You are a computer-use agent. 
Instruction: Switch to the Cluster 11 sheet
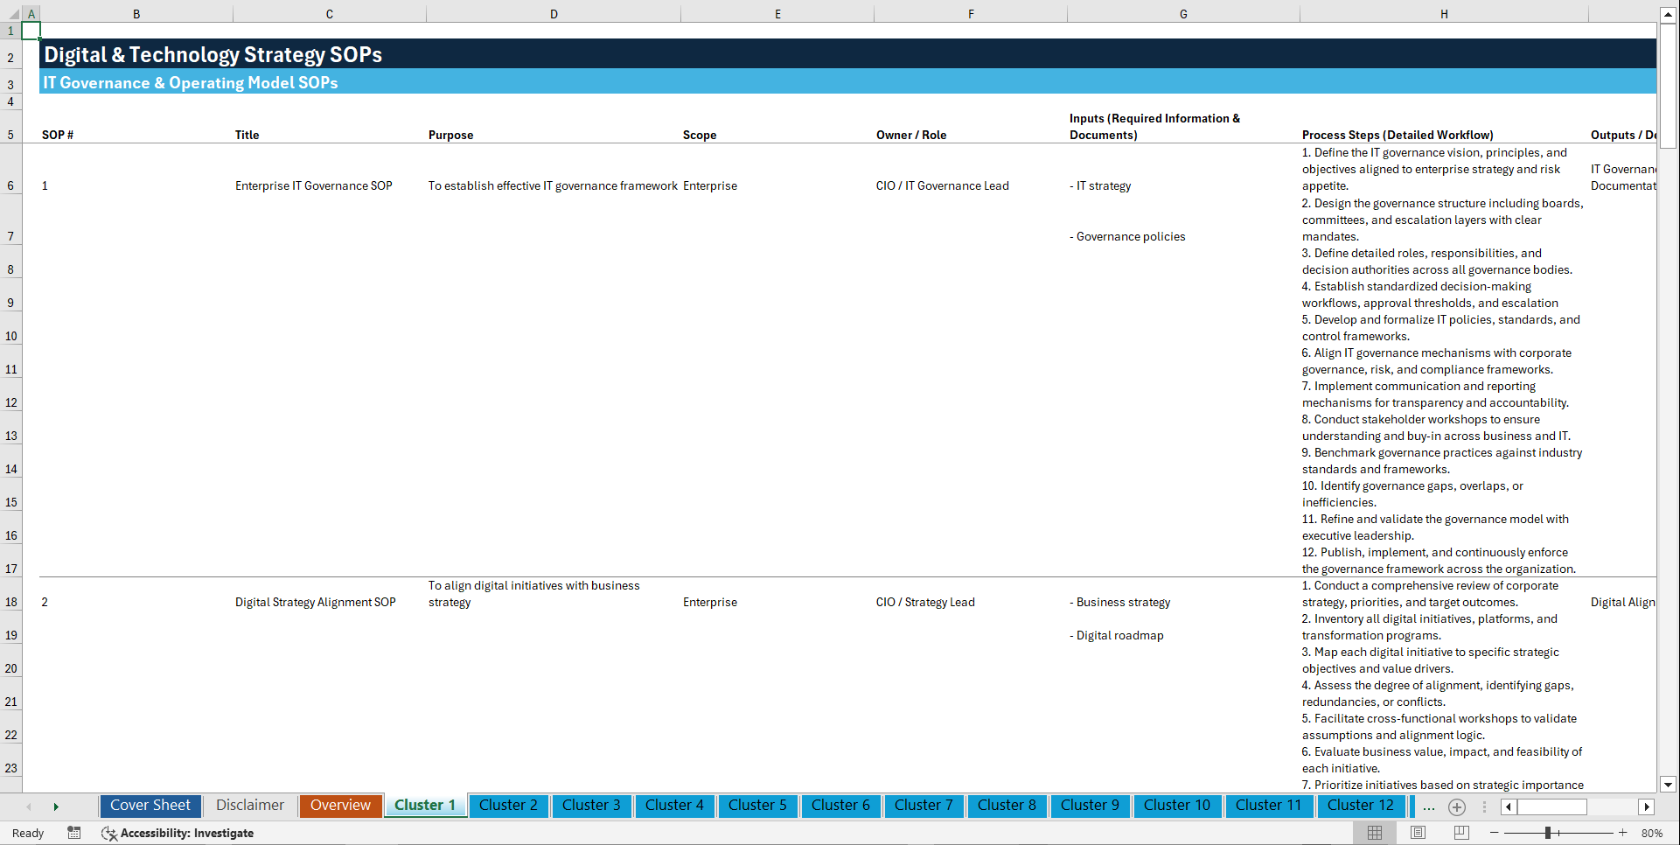[1268, 806]
